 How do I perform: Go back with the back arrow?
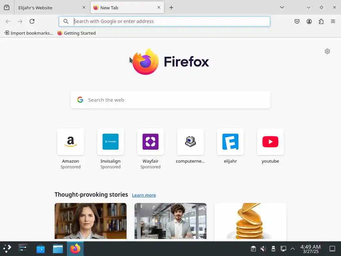[8, 21]
